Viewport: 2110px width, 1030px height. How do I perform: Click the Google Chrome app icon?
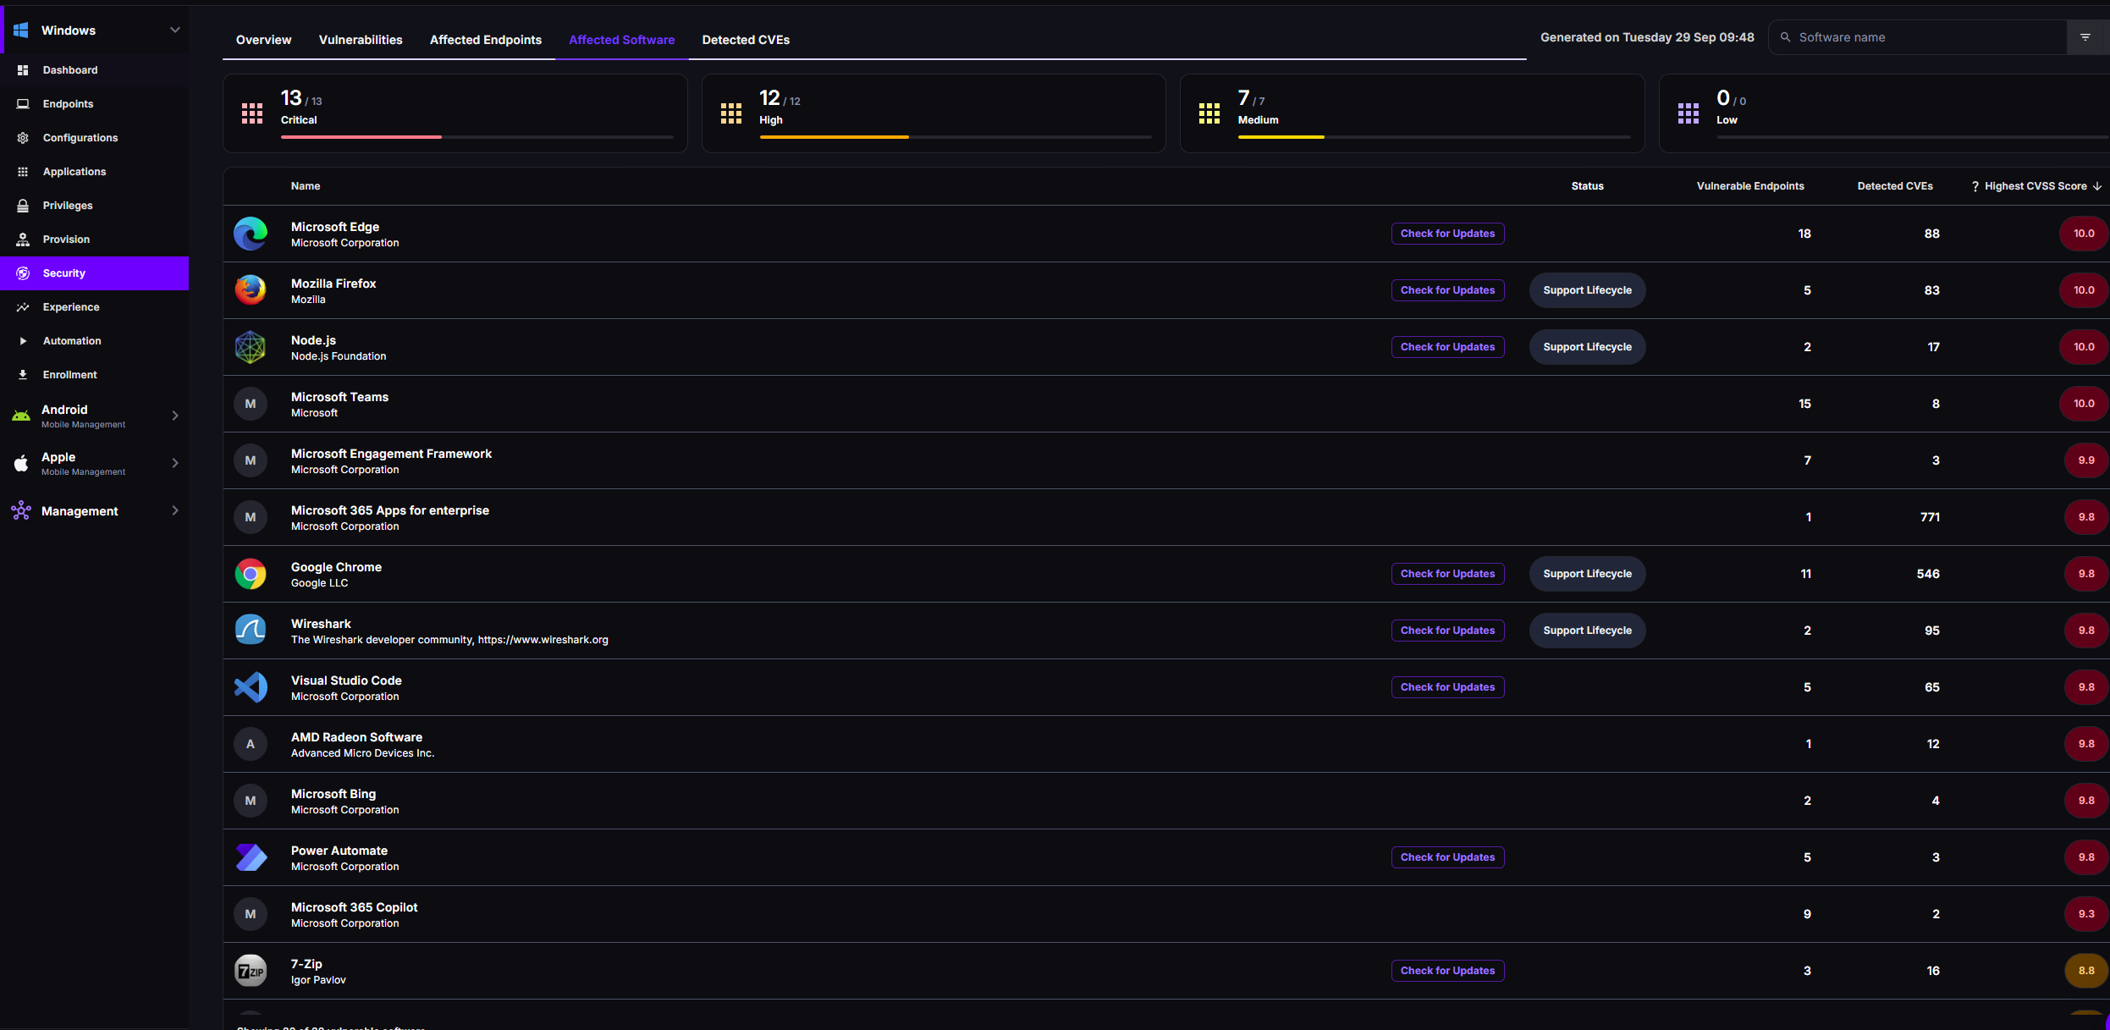tap(251, 574)
